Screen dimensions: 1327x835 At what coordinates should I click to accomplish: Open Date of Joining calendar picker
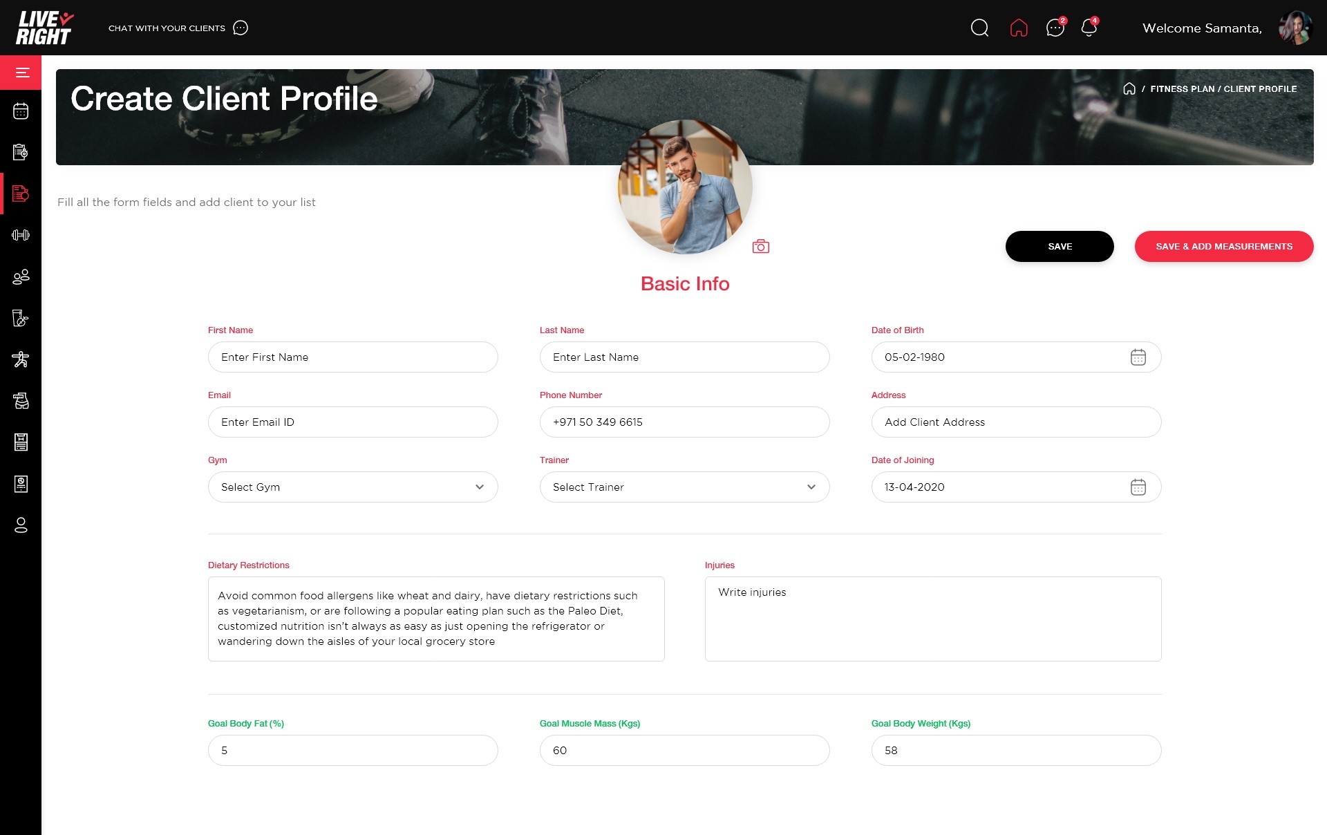(x=1138, y=487)
